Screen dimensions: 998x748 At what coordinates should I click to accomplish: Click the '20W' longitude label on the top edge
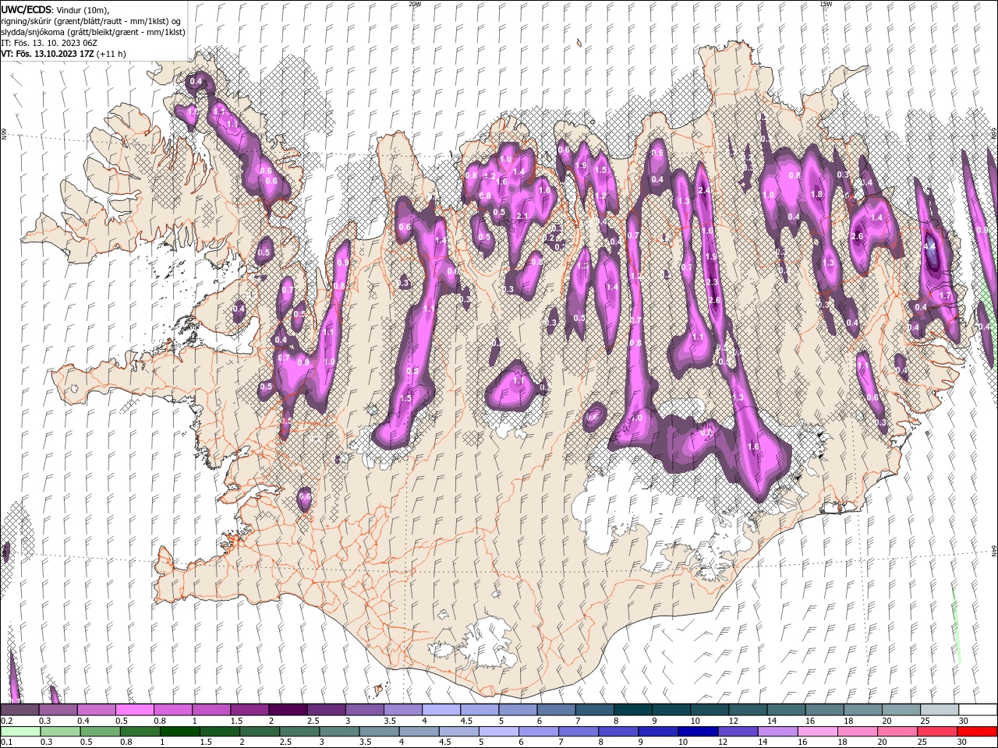[x=414, y=4]
